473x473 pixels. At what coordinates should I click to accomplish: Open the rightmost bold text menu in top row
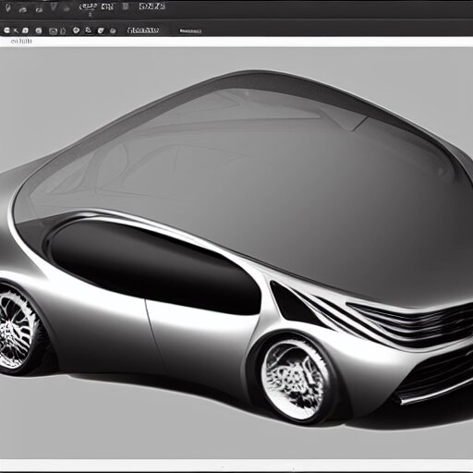152,6
